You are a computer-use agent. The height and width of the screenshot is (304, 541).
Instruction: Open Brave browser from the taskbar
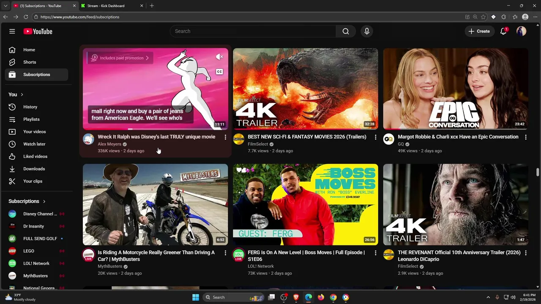[296, 297]
